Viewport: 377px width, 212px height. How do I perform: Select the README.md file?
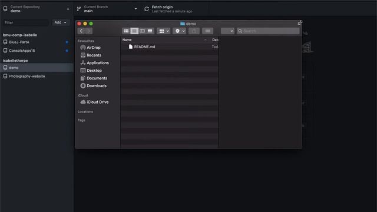(170, 47)
